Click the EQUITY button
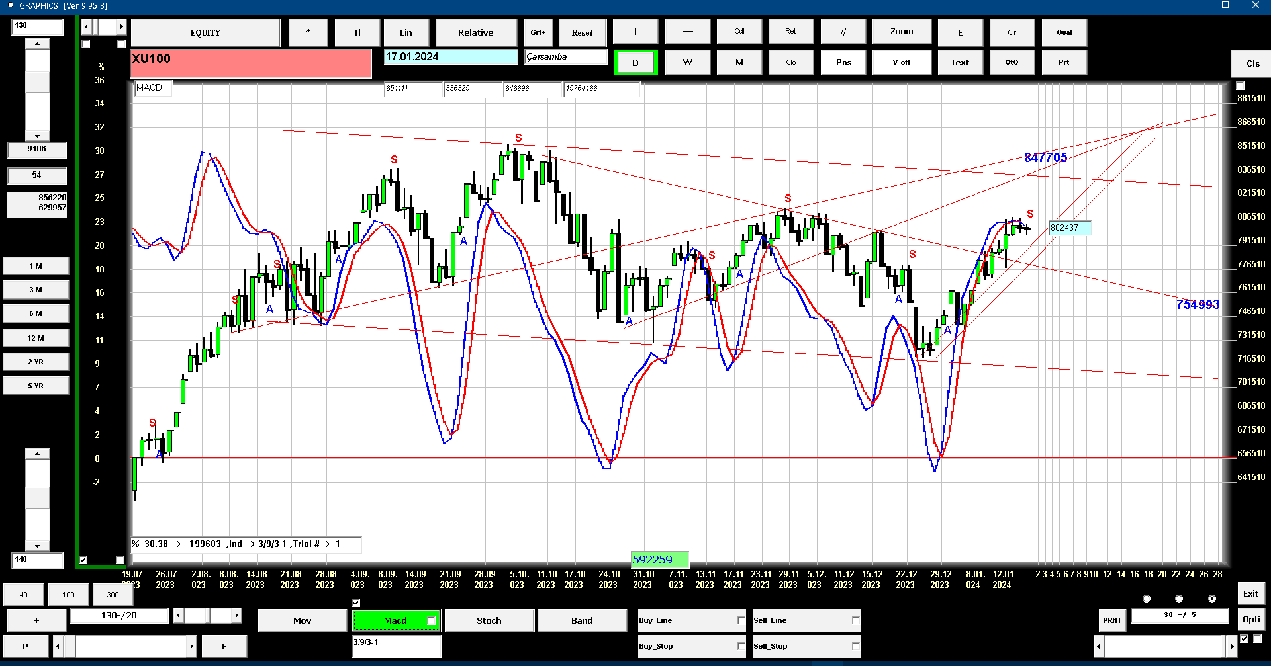Screen dimensions: 1271x666 click(x=205, y=32)
